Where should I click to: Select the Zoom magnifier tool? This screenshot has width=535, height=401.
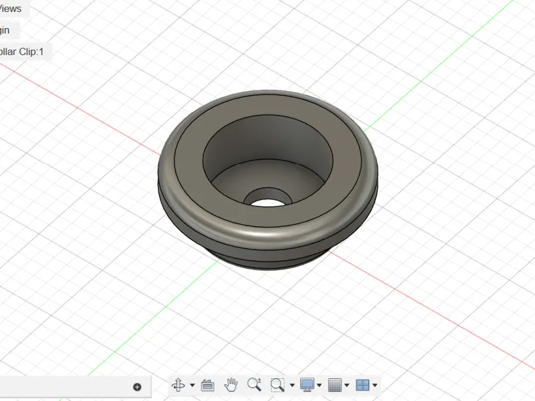(254, 385)
